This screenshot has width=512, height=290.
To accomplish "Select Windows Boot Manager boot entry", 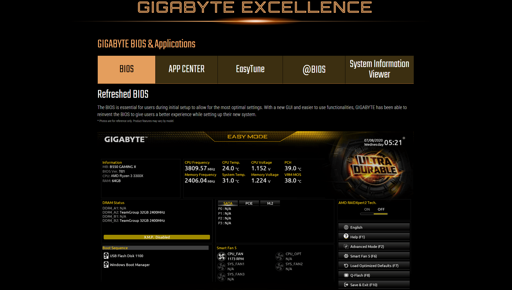I will tap(130, 265).
